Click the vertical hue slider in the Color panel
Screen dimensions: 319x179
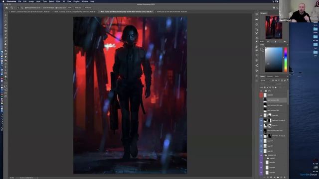pos(286,60)
